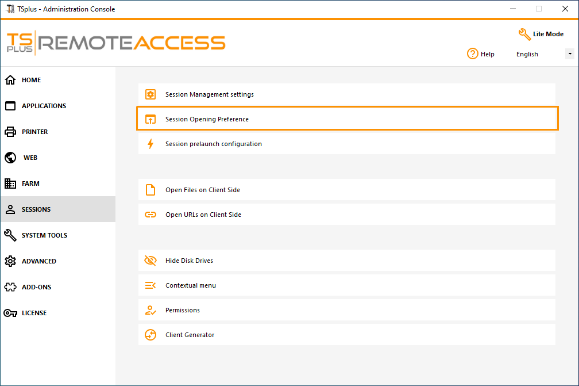Click the Home house icon in sidebar

tap(10, 80)
